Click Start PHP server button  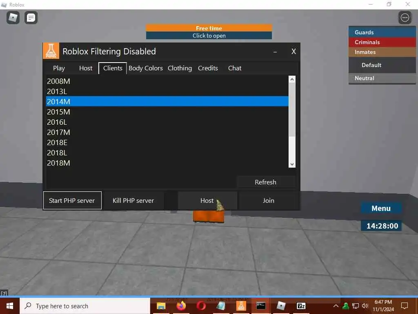point(72,200)
